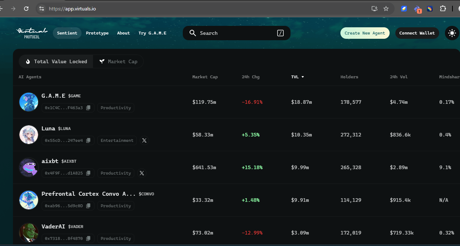This screenshot has width=460, height=246.
Task: Click Luna 24h change +5.35%
Action: coord(251,135)
